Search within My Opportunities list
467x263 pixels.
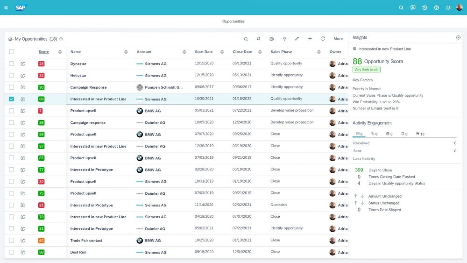[x=246, y=39]
